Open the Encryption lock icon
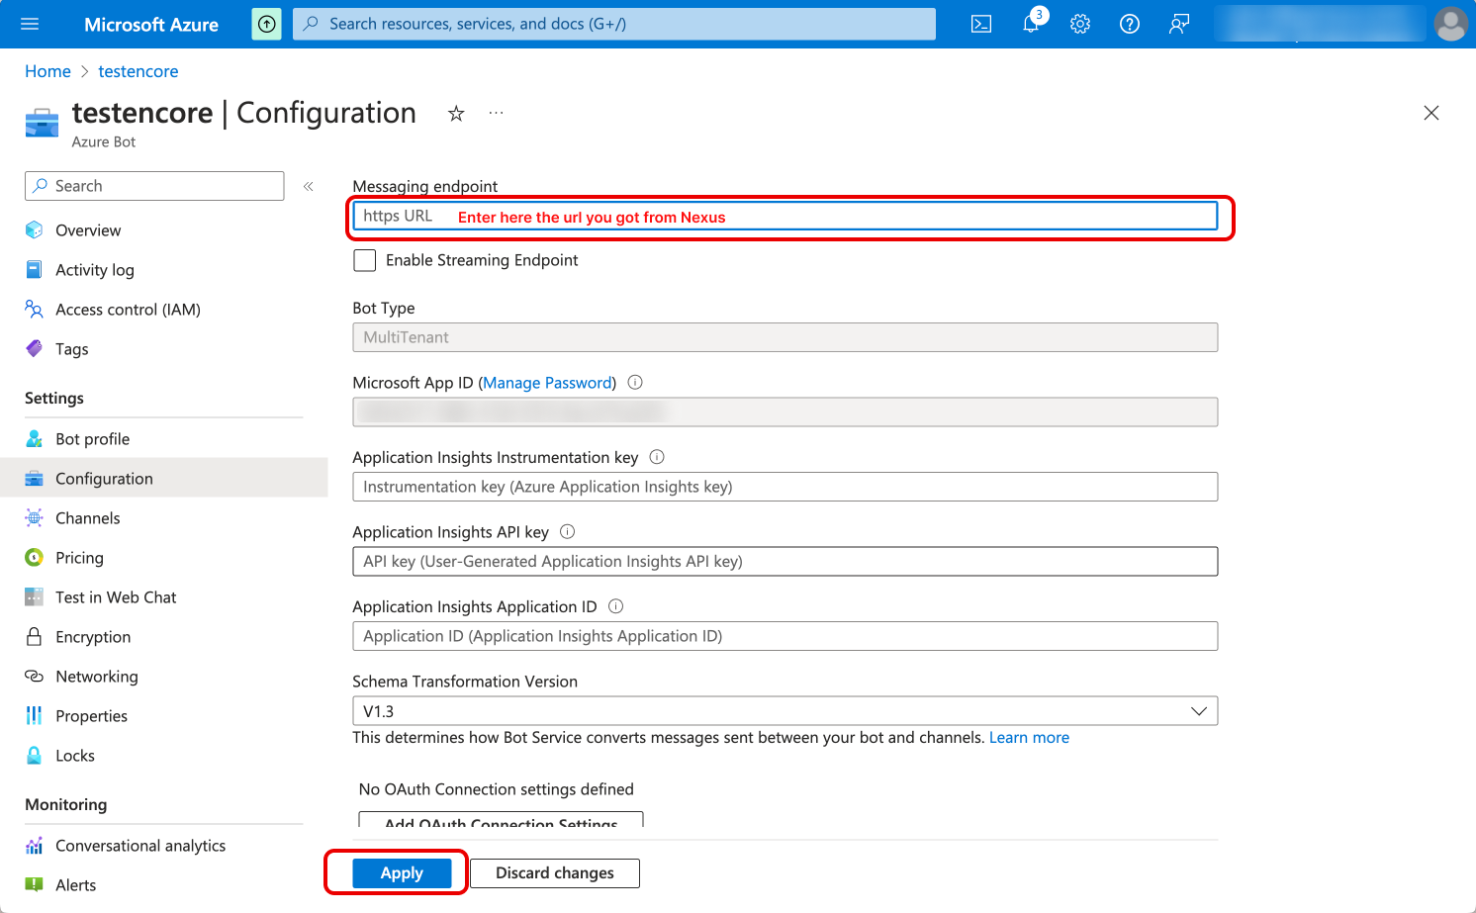The height and width of the screenshot is (913, 1476). pos(35,636)
